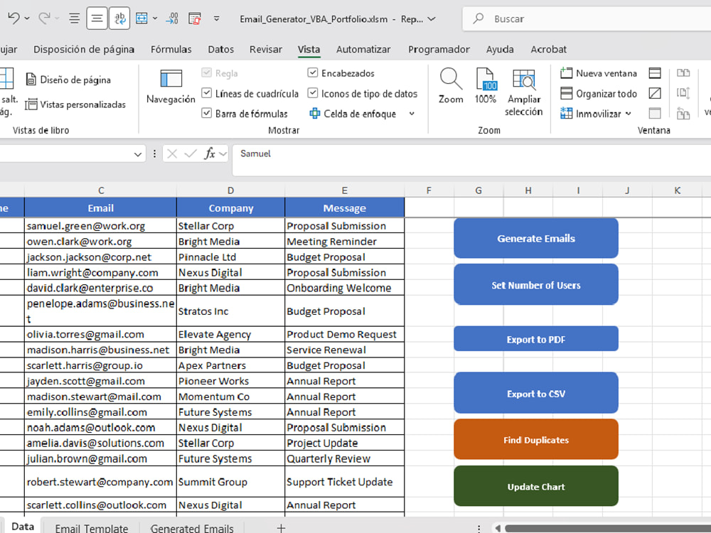The height and width of the screenshot is (533, 711).
Task: Click the Undo arrow in quick access toolbar
Action: [x=14, y=18]
